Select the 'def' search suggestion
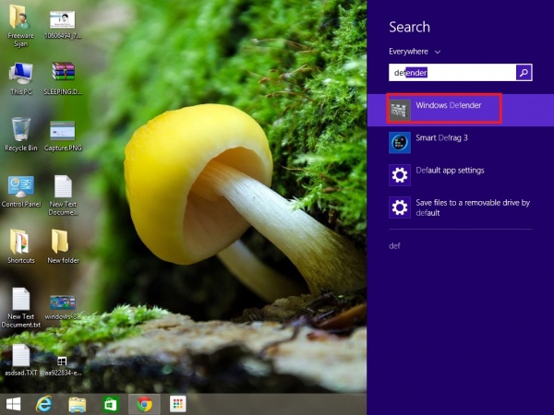This screenshot has height=415, width=554. (395, 245)
